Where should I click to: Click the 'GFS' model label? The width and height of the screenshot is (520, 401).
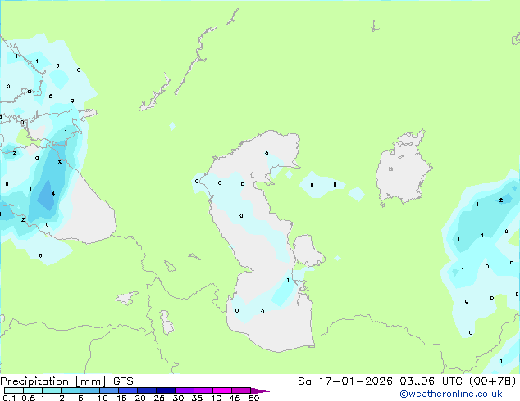coord(123,381)
